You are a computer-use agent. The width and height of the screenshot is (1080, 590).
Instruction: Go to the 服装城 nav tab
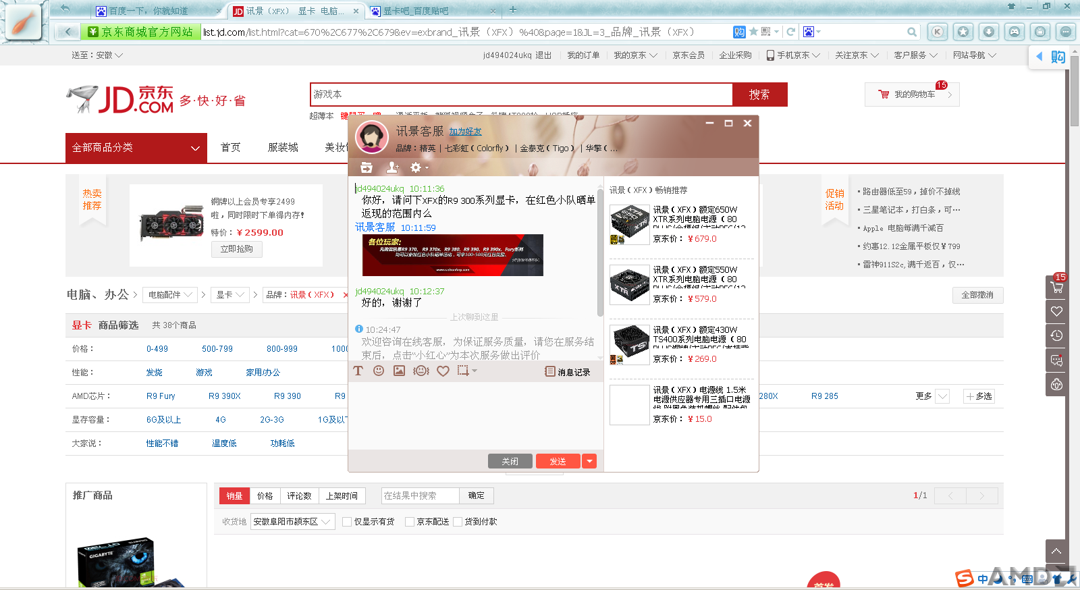[283, 147]
